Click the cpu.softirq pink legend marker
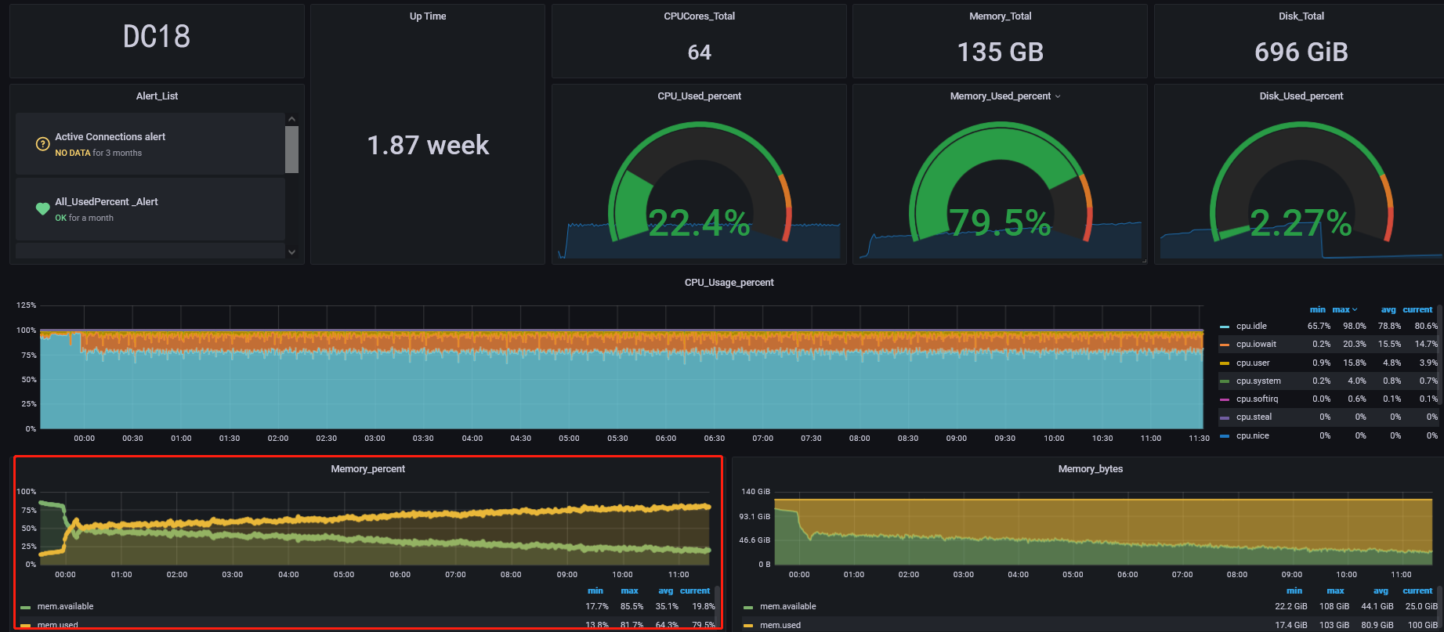The image size is (1444, 632). tap(1225, 399)
